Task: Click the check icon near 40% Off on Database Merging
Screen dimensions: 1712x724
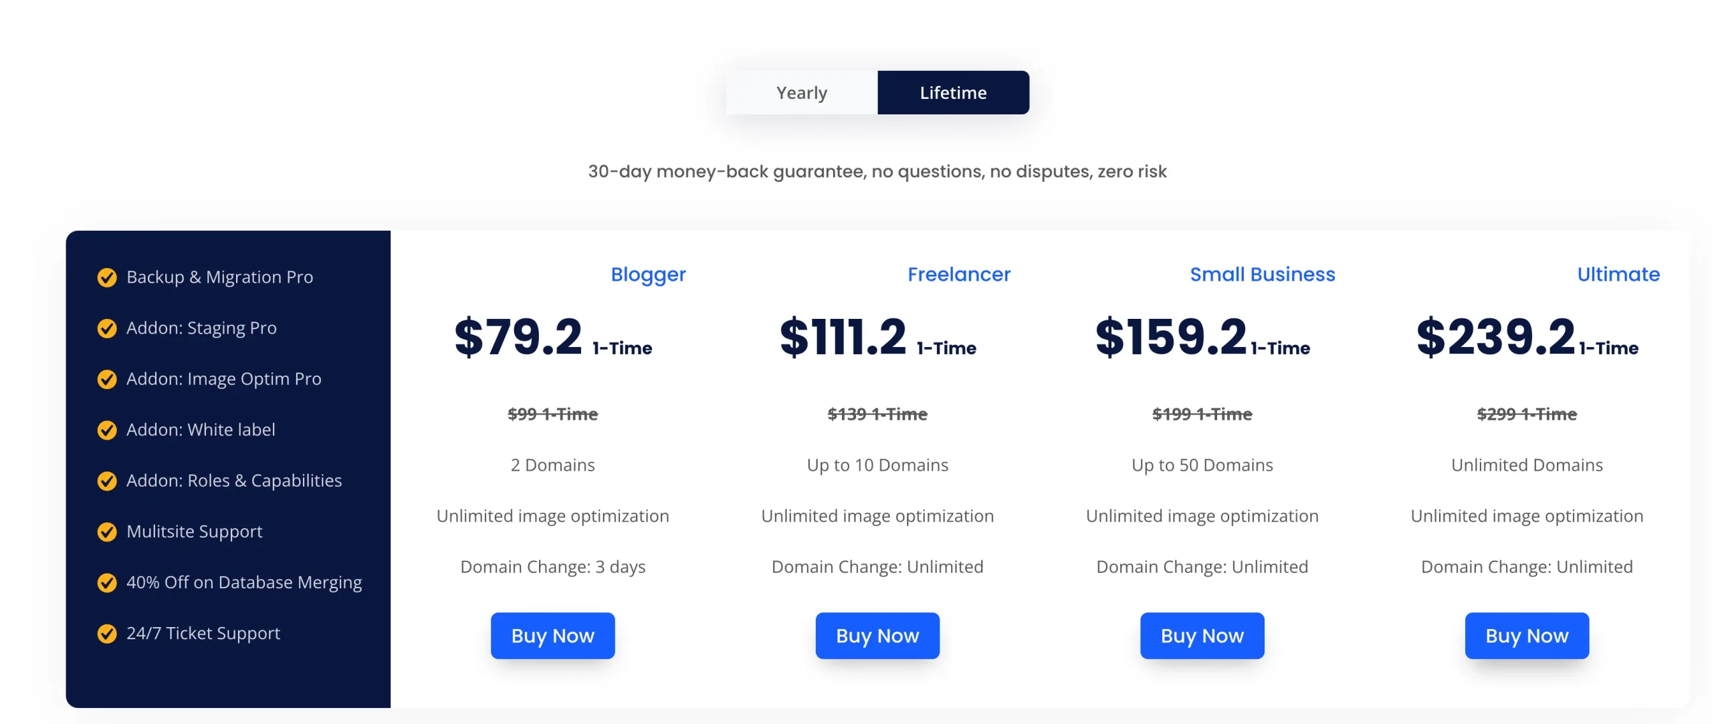Action: (x=107, y=583)
